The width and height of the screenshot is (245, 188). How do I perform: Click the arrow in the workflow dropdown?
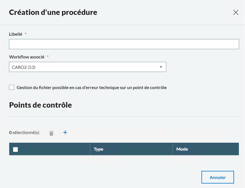coord(161,67)
